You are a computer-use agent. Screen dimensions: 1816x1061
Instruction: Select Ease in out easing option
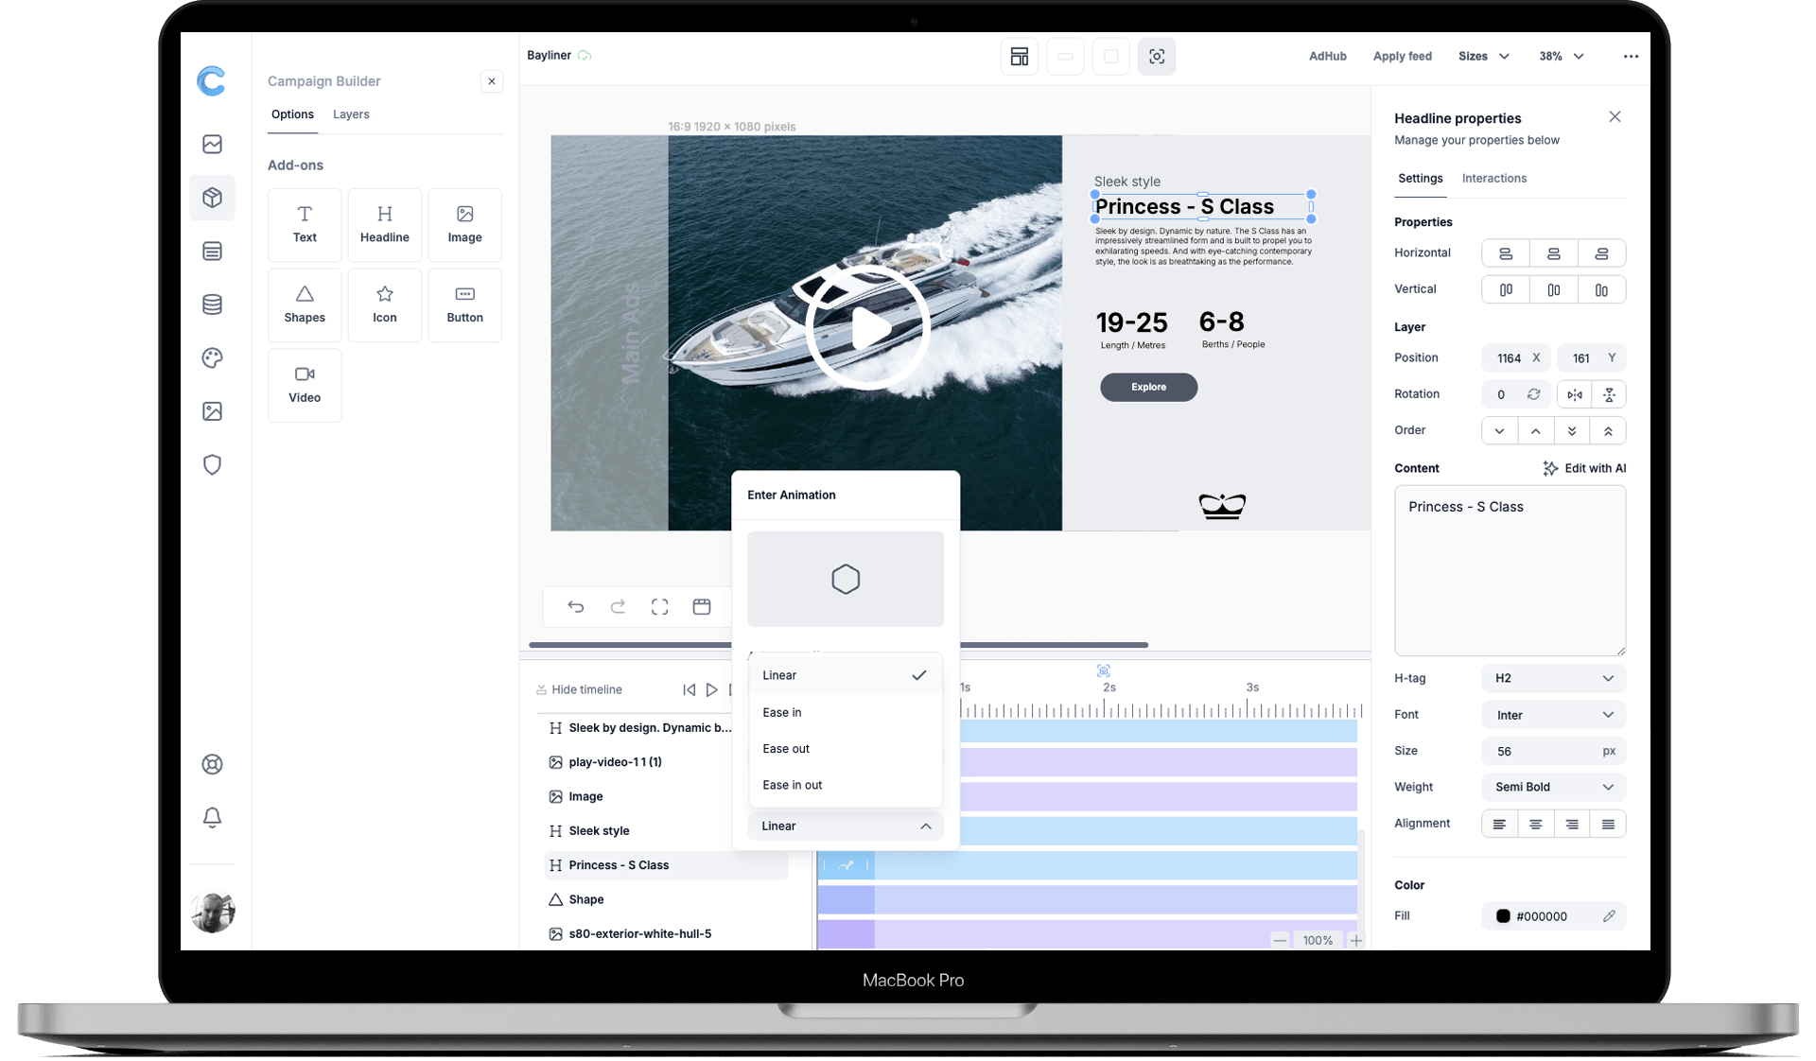coord(846,785)
